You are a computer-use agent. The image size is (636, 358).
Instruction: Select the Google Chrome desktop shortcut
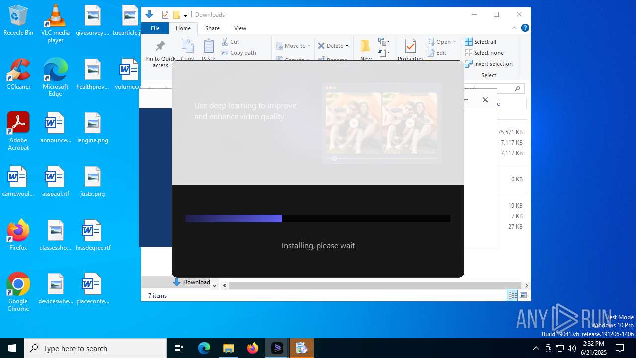18,292
